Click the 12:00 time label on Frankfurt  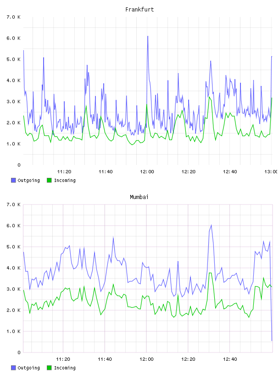147,171
